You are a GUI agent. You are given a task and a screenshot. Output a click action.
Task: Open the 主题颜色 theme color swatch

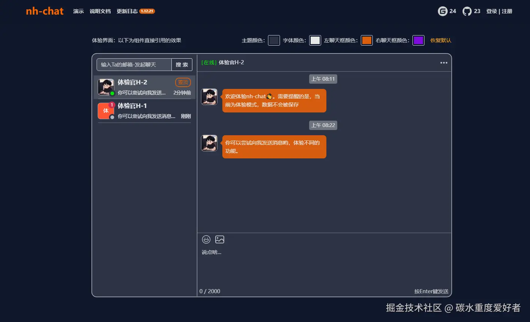tap(274, 40)
